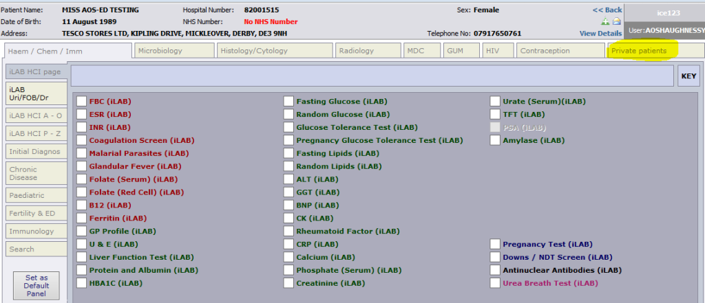Tick the ALT (iLAB) checkbox
This screenshot has width=705, height=303.
tap(288, 179)
